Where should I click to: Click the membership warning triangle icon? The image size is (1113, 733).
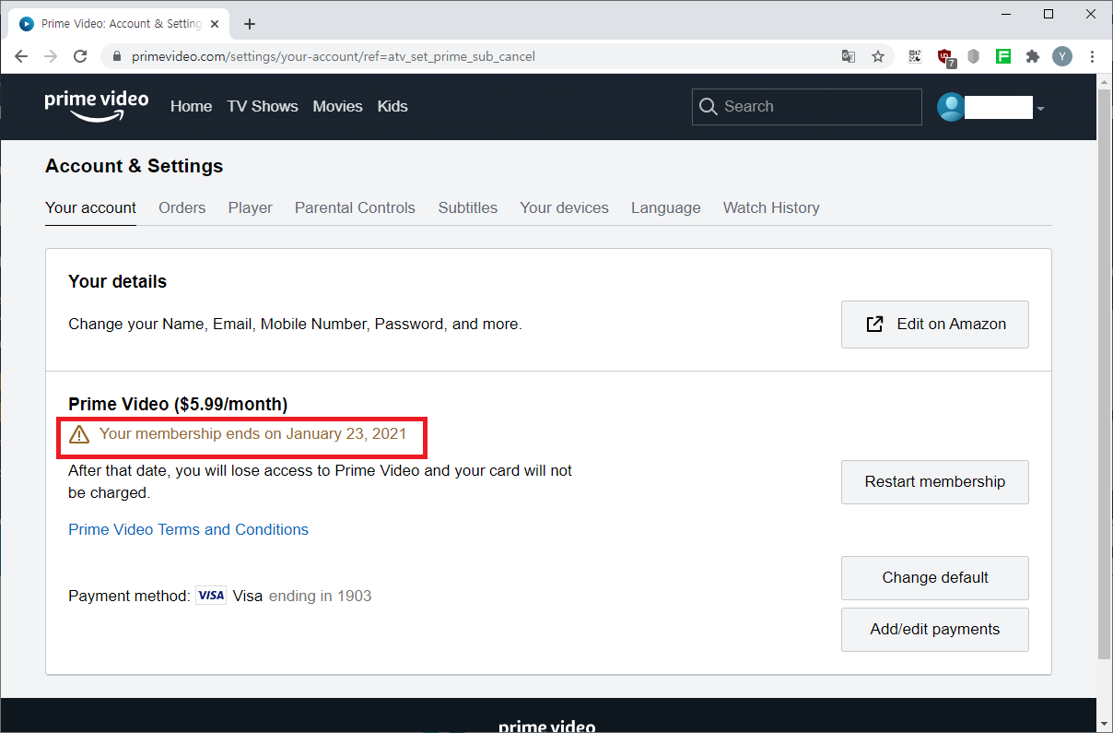pyautogui.click(x=79, y=434)
